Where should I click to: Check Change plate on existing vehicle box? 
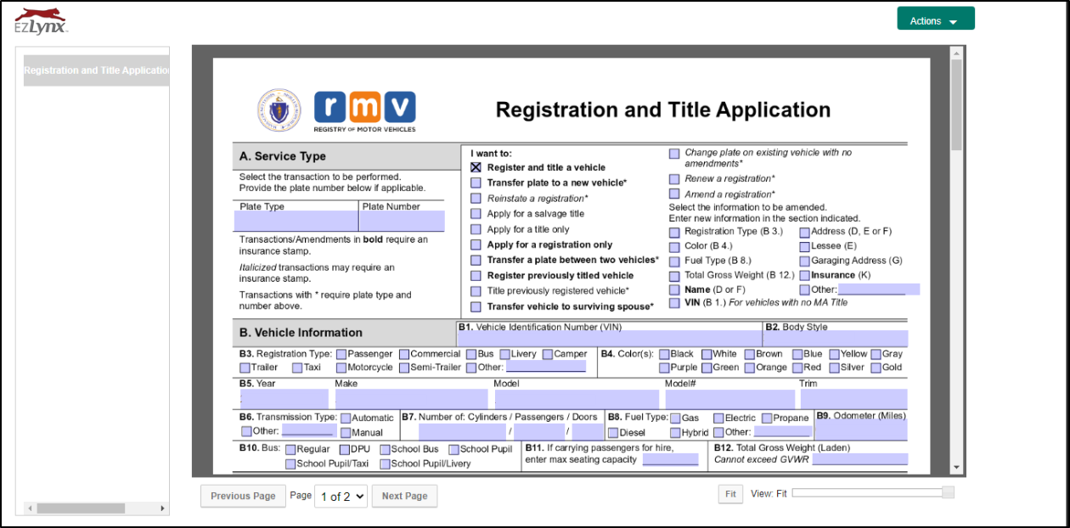pos(674,154)
